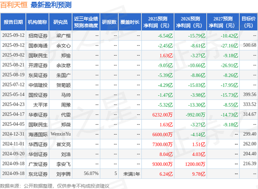Click target price 314.67

[x=250, y=114]
